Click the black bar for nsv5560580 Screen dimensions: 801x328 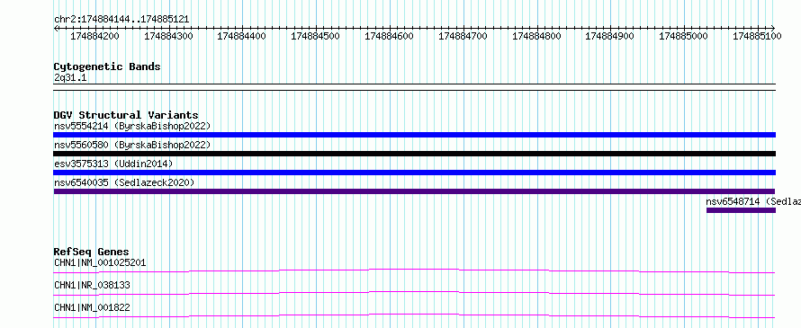point(414,154)
